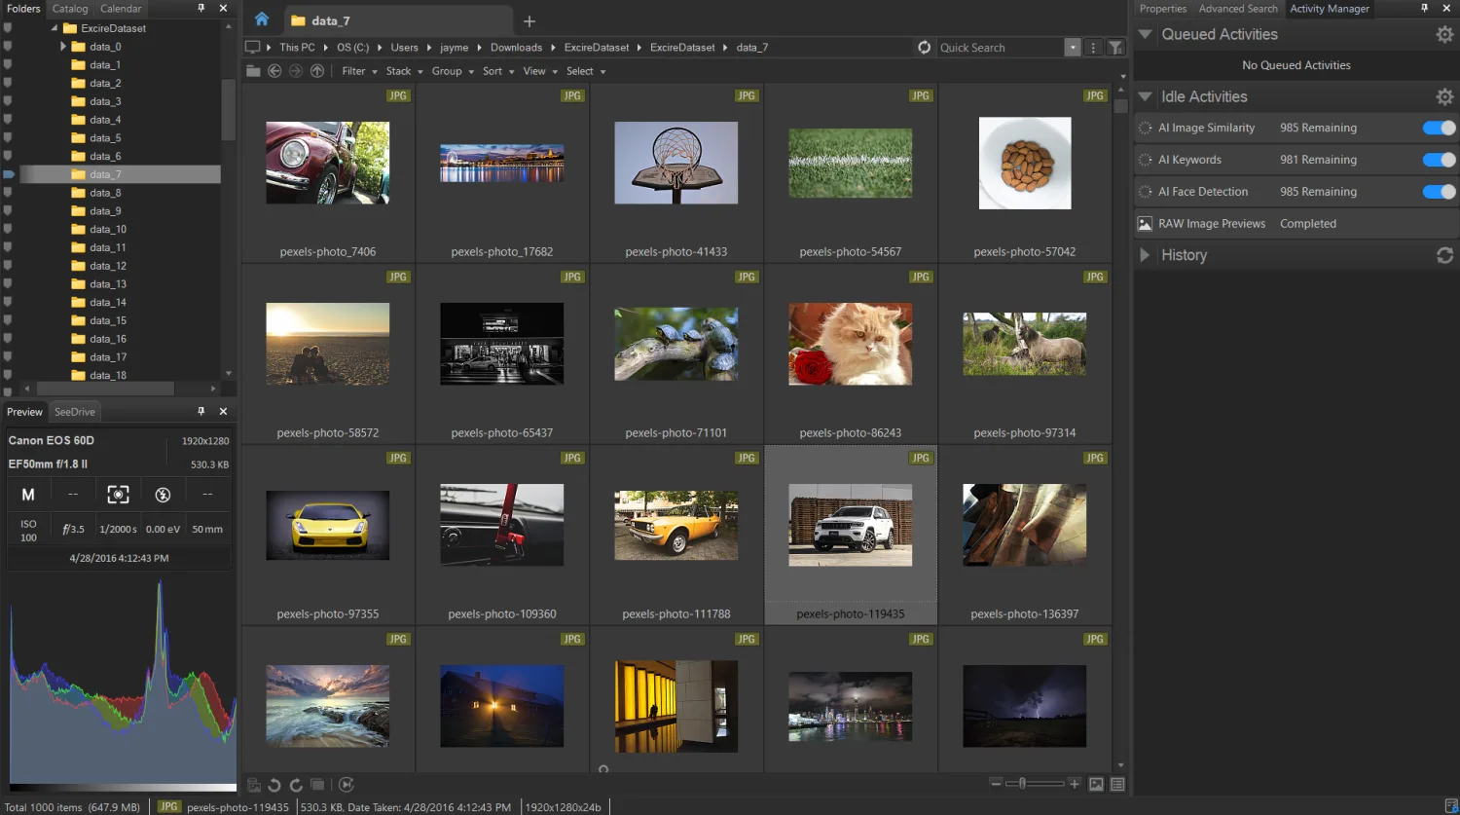Navigate back to the previous folder

(274, 71)
